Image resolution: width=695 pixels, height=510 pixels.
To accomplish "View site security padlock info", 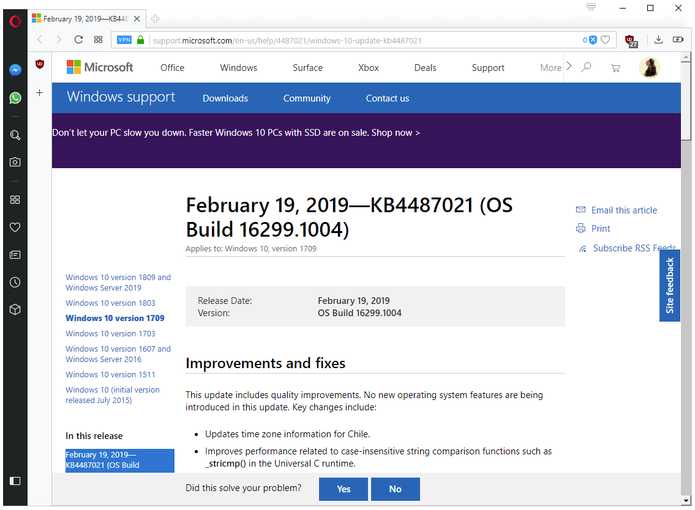I will click(x=140, y=40).
